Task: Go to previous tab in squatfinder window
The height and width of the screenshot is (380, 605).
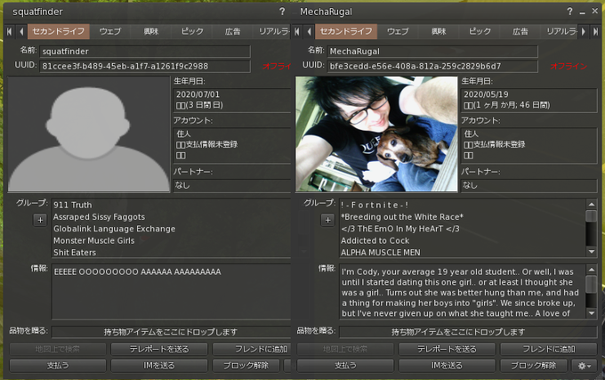Action: pyautogui.click(x=21, y=31)
